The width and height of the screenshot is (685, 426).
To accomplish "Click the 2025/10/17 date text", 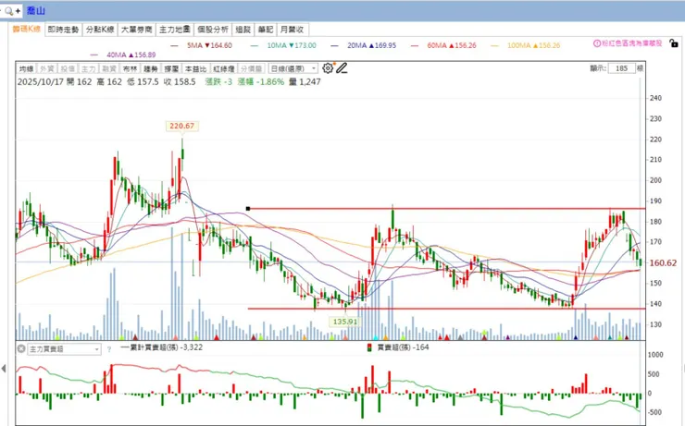I will [x=41, y=82].
